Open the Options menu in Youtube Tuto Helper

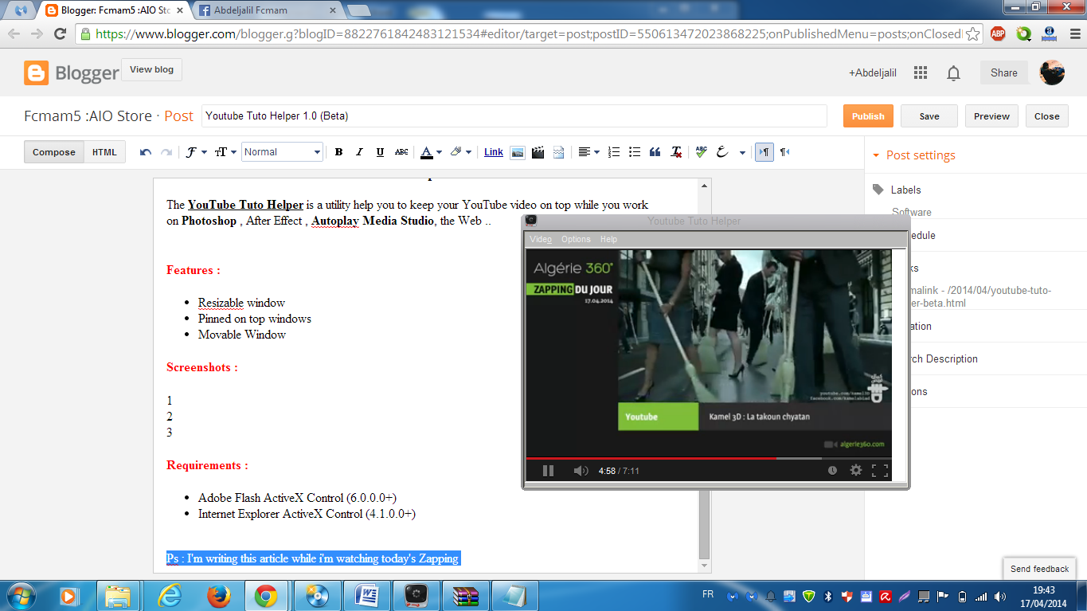tap(576, 239)
